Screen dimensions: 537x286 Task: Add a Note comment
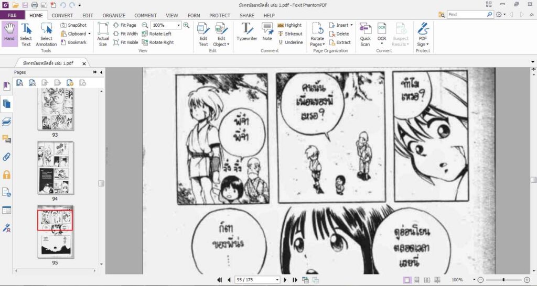coord(267,32)
